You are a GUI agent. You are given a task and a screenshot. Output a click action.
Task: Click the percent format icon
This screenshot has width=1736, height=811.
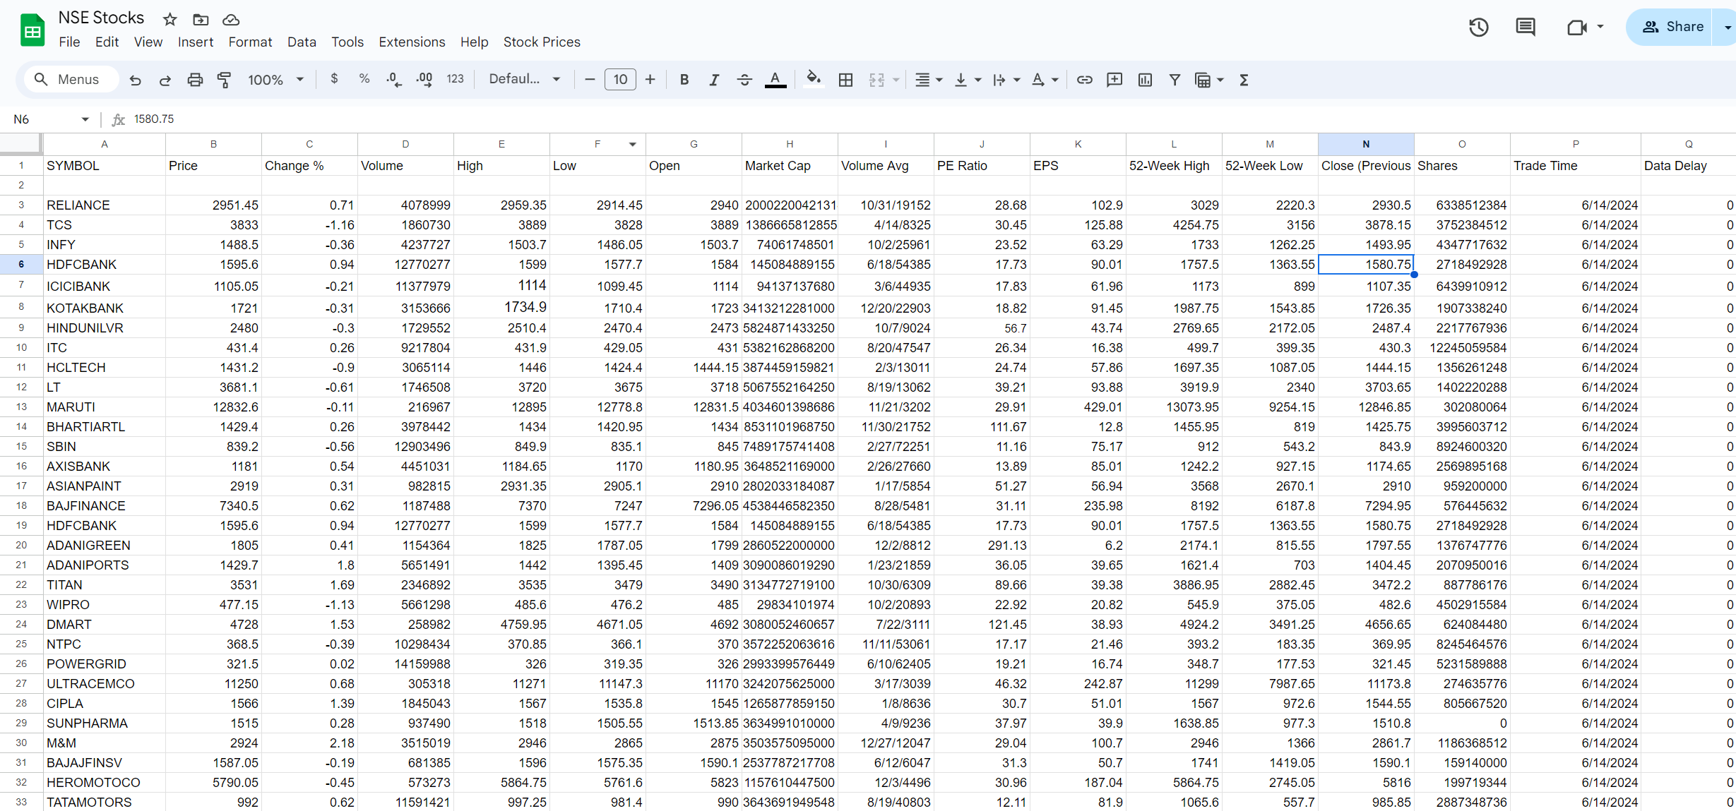364,79
